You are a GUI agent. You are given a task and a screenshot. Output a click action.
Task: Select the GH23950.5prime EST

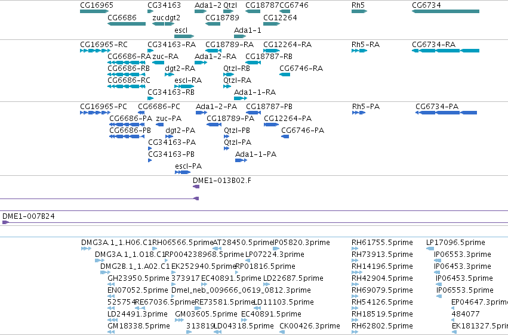click(111, 284)
